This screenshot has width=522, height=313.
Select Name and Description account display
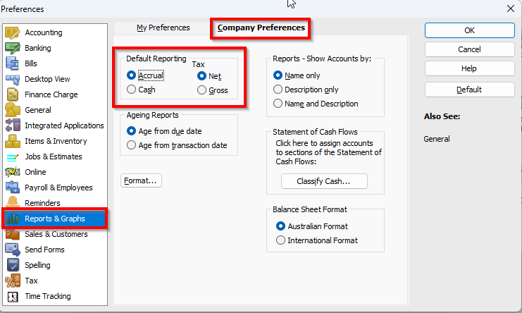pyautogui.click(x=278, y=104)
